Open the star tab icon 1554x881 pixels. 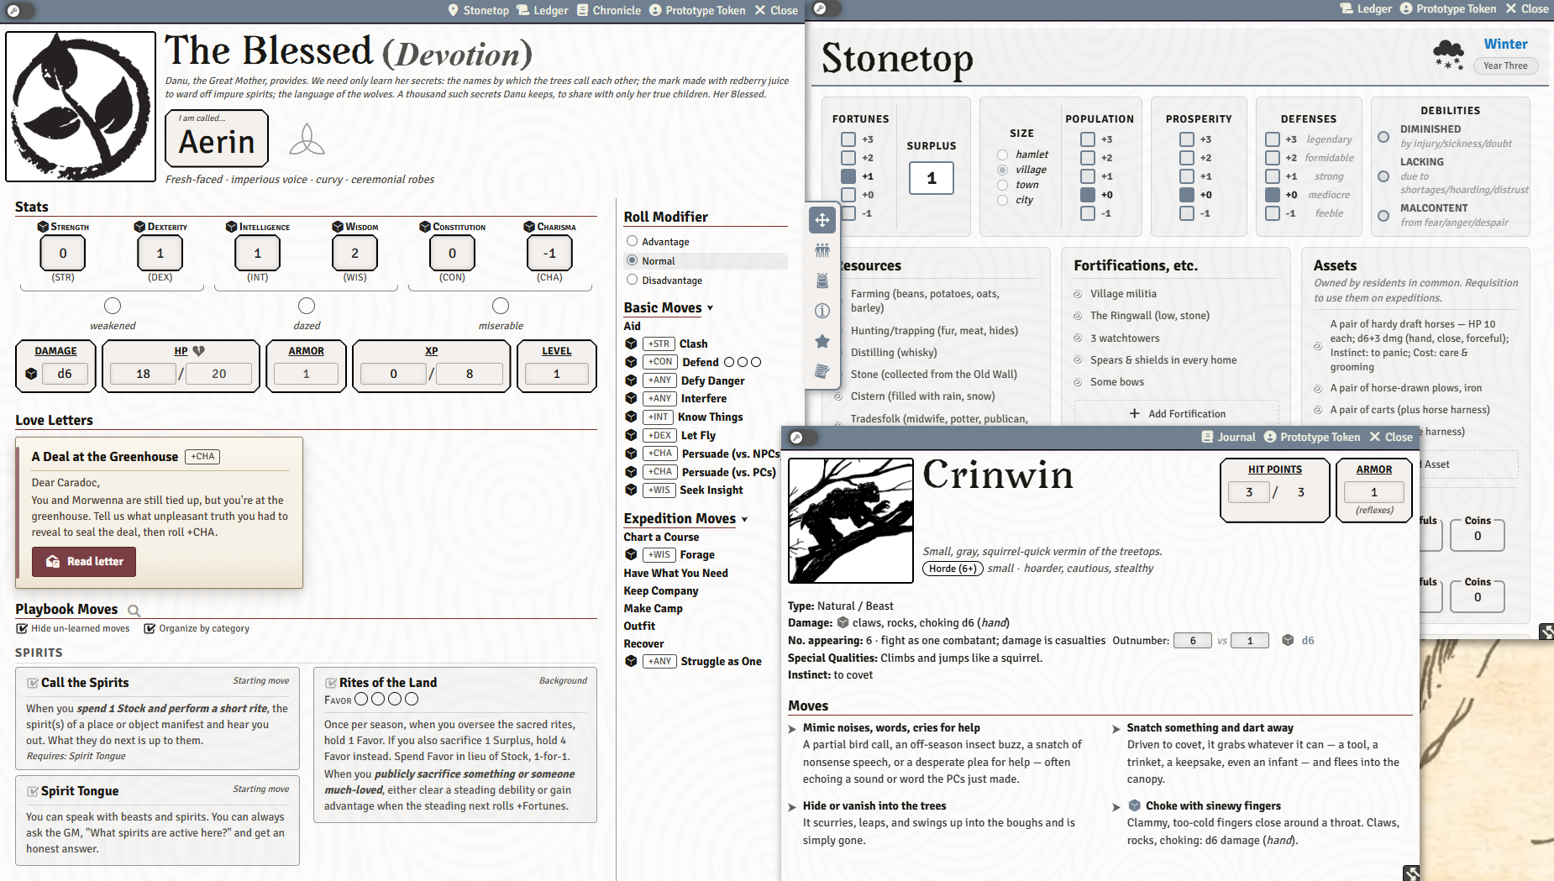pos(822,341)
